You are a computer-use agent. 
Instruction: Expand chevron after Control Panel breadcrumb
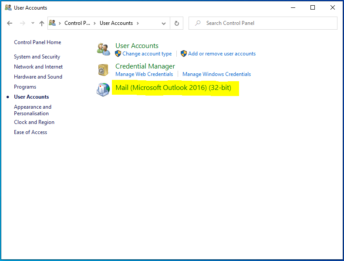click(x=94, y=23)
